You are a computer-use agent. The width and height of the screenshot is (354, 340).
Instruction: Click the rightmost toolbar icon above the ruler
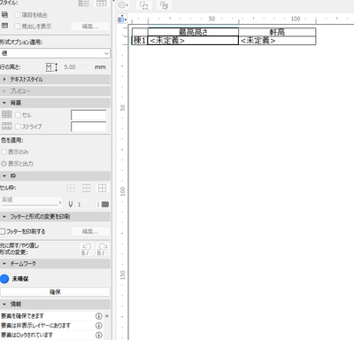coord(164,5)
